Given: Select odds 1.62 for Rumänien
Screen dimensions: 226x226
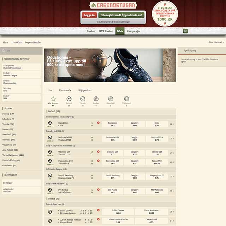Looking at the screenshot, I should point(113,124).
